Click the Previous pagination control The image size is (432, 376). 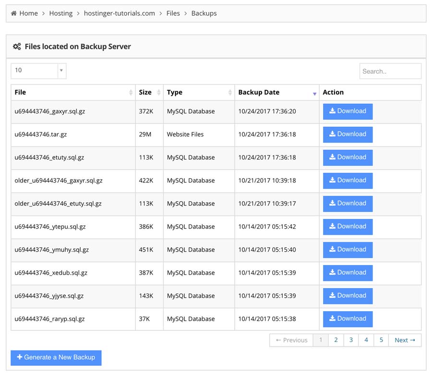[291, 340]
